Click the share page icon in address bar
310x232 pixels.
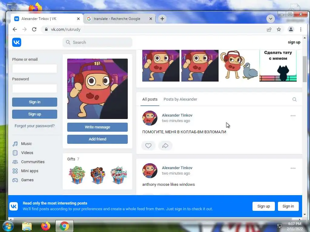click(269, 29)
